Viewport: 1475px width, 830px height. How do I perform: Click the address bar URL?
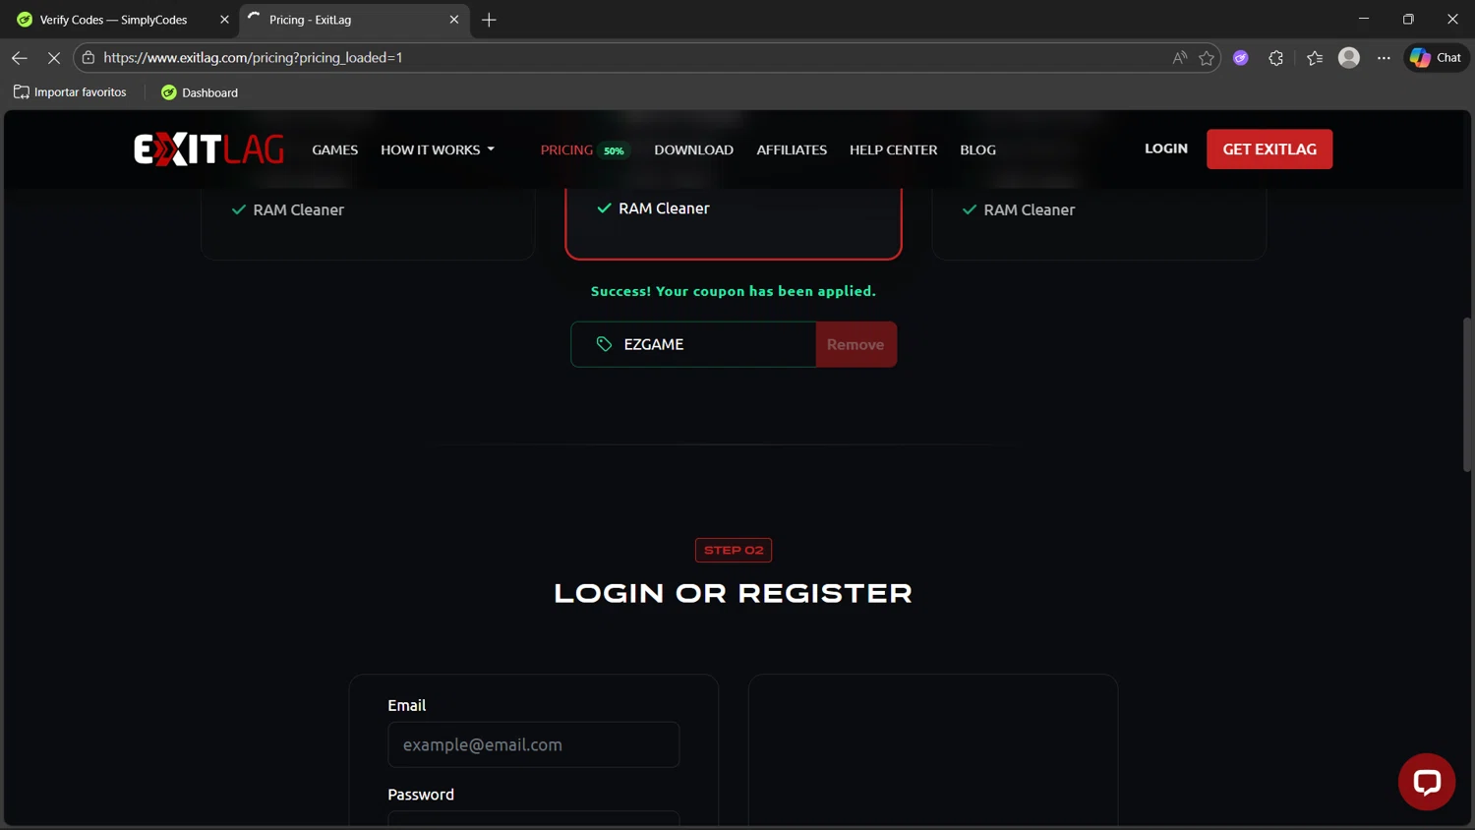point(253,58)
